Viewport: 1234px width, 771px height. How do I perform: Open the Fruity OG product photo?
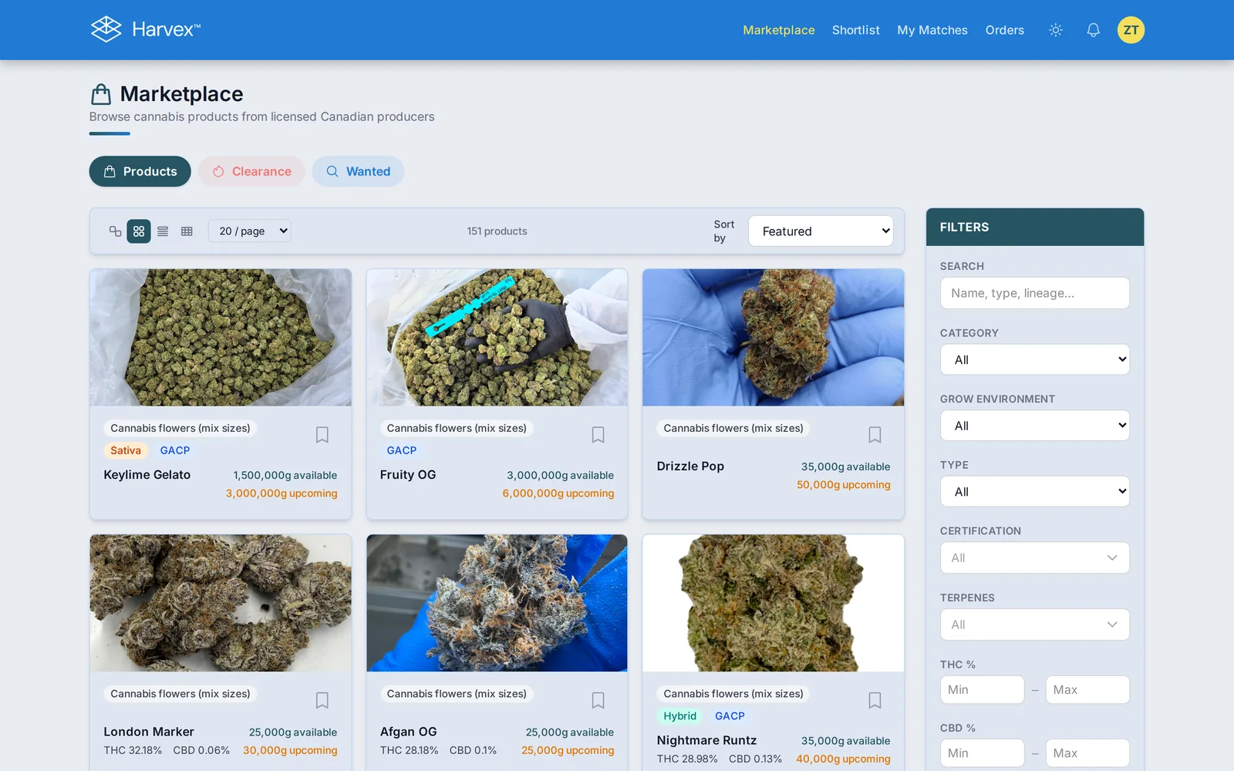(497, 338)
